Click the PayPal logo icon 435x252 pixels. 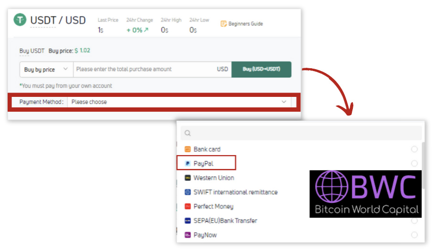[x=188, y=164]
